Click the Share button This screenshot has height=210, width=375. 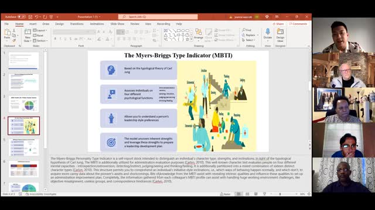[278, 24]
